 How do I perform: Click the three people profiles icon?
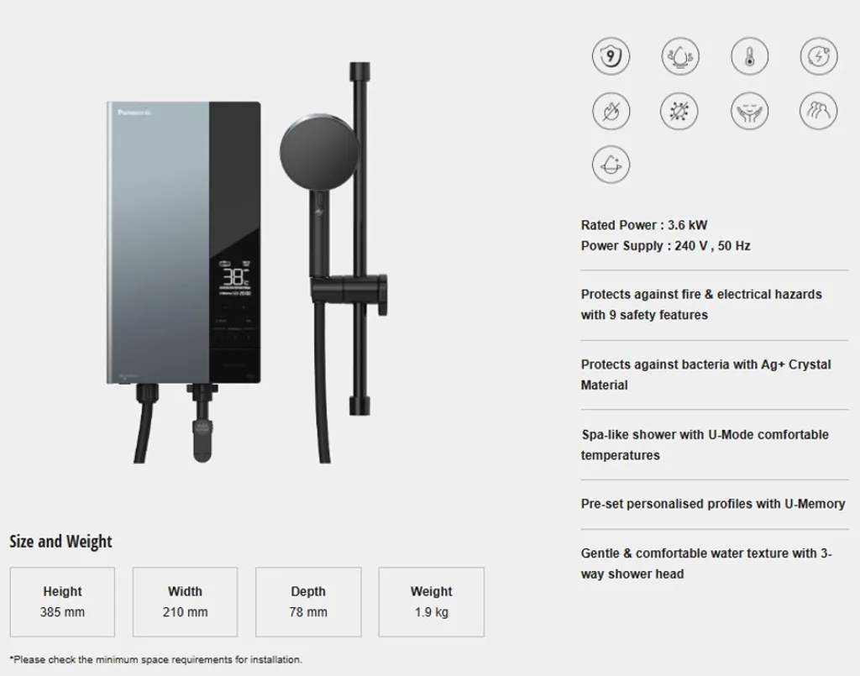818,112
